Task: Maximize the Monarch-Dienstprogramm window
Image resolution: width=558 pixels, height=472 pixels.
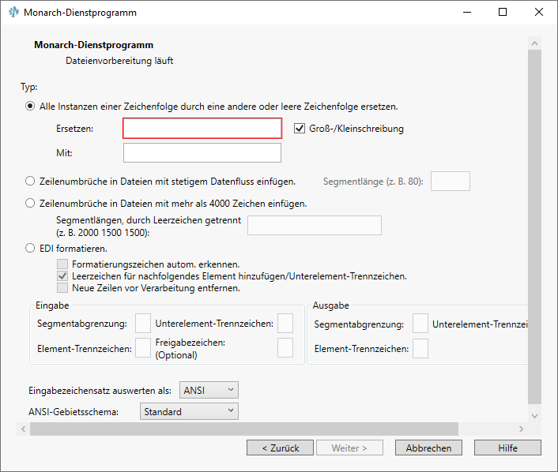Action: (503, 12)
